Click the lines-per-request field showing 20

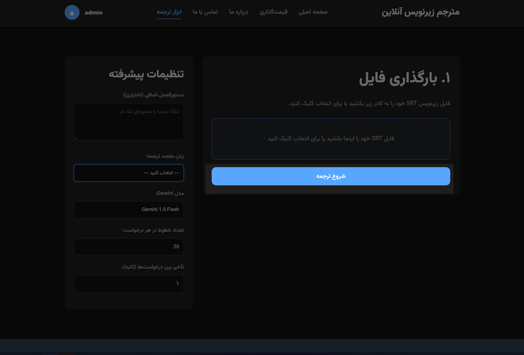(129, 247)
